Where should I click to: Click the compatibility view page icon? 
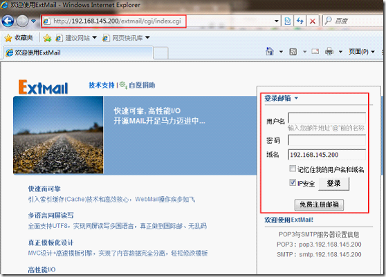pyautogui.click(x=287, y=21)
